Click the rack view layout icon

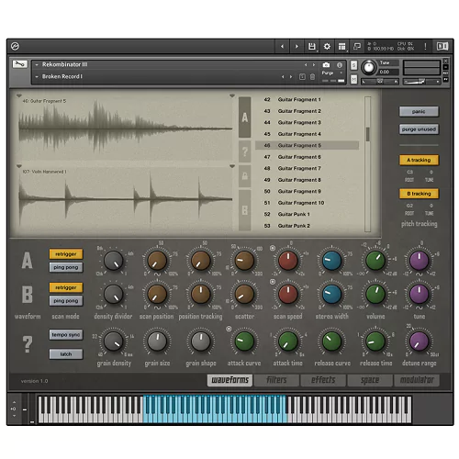point(341,47)
